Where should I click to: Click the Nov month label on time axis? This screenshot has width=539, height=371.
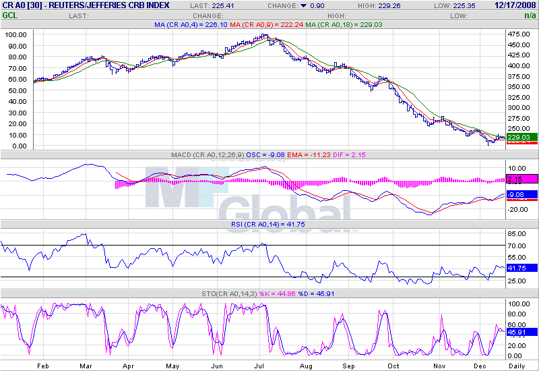pos(439,366)
